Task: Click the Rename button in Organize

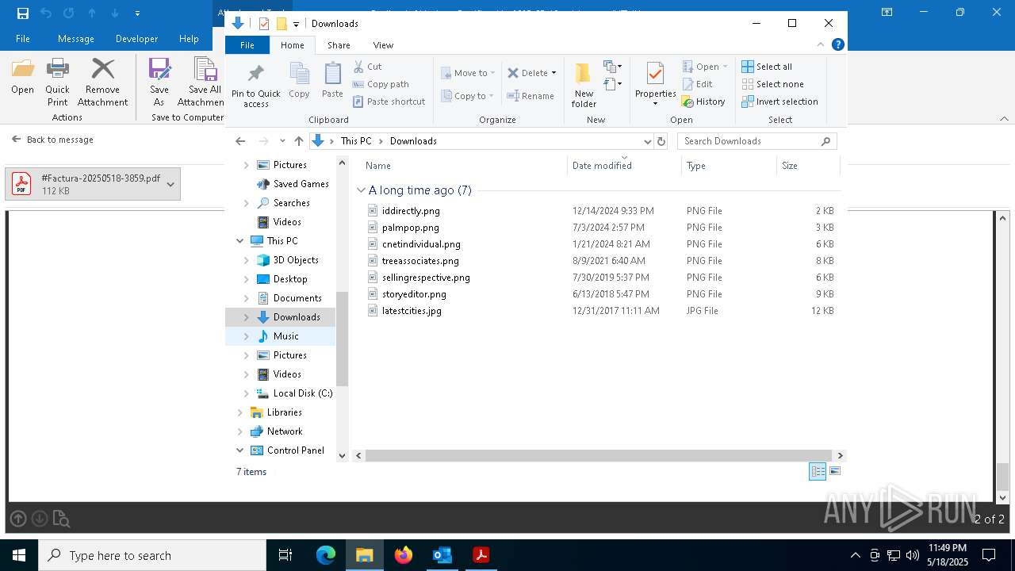Action: (530, 96)
